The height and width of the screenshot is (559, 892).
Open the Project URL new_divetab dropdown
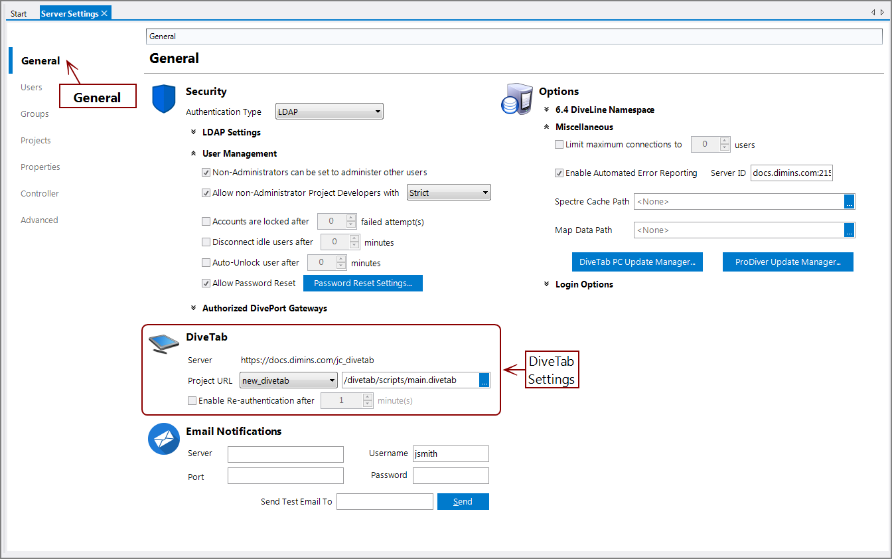tap(288, 380)
